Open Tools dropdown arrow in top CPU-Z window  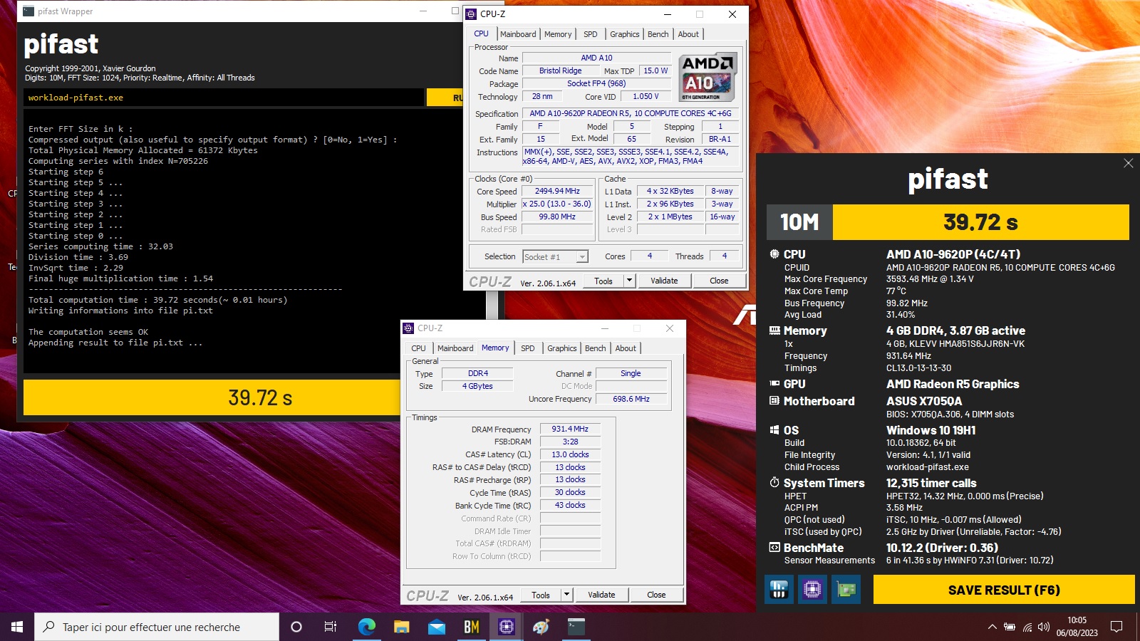(x=629, y=281)
